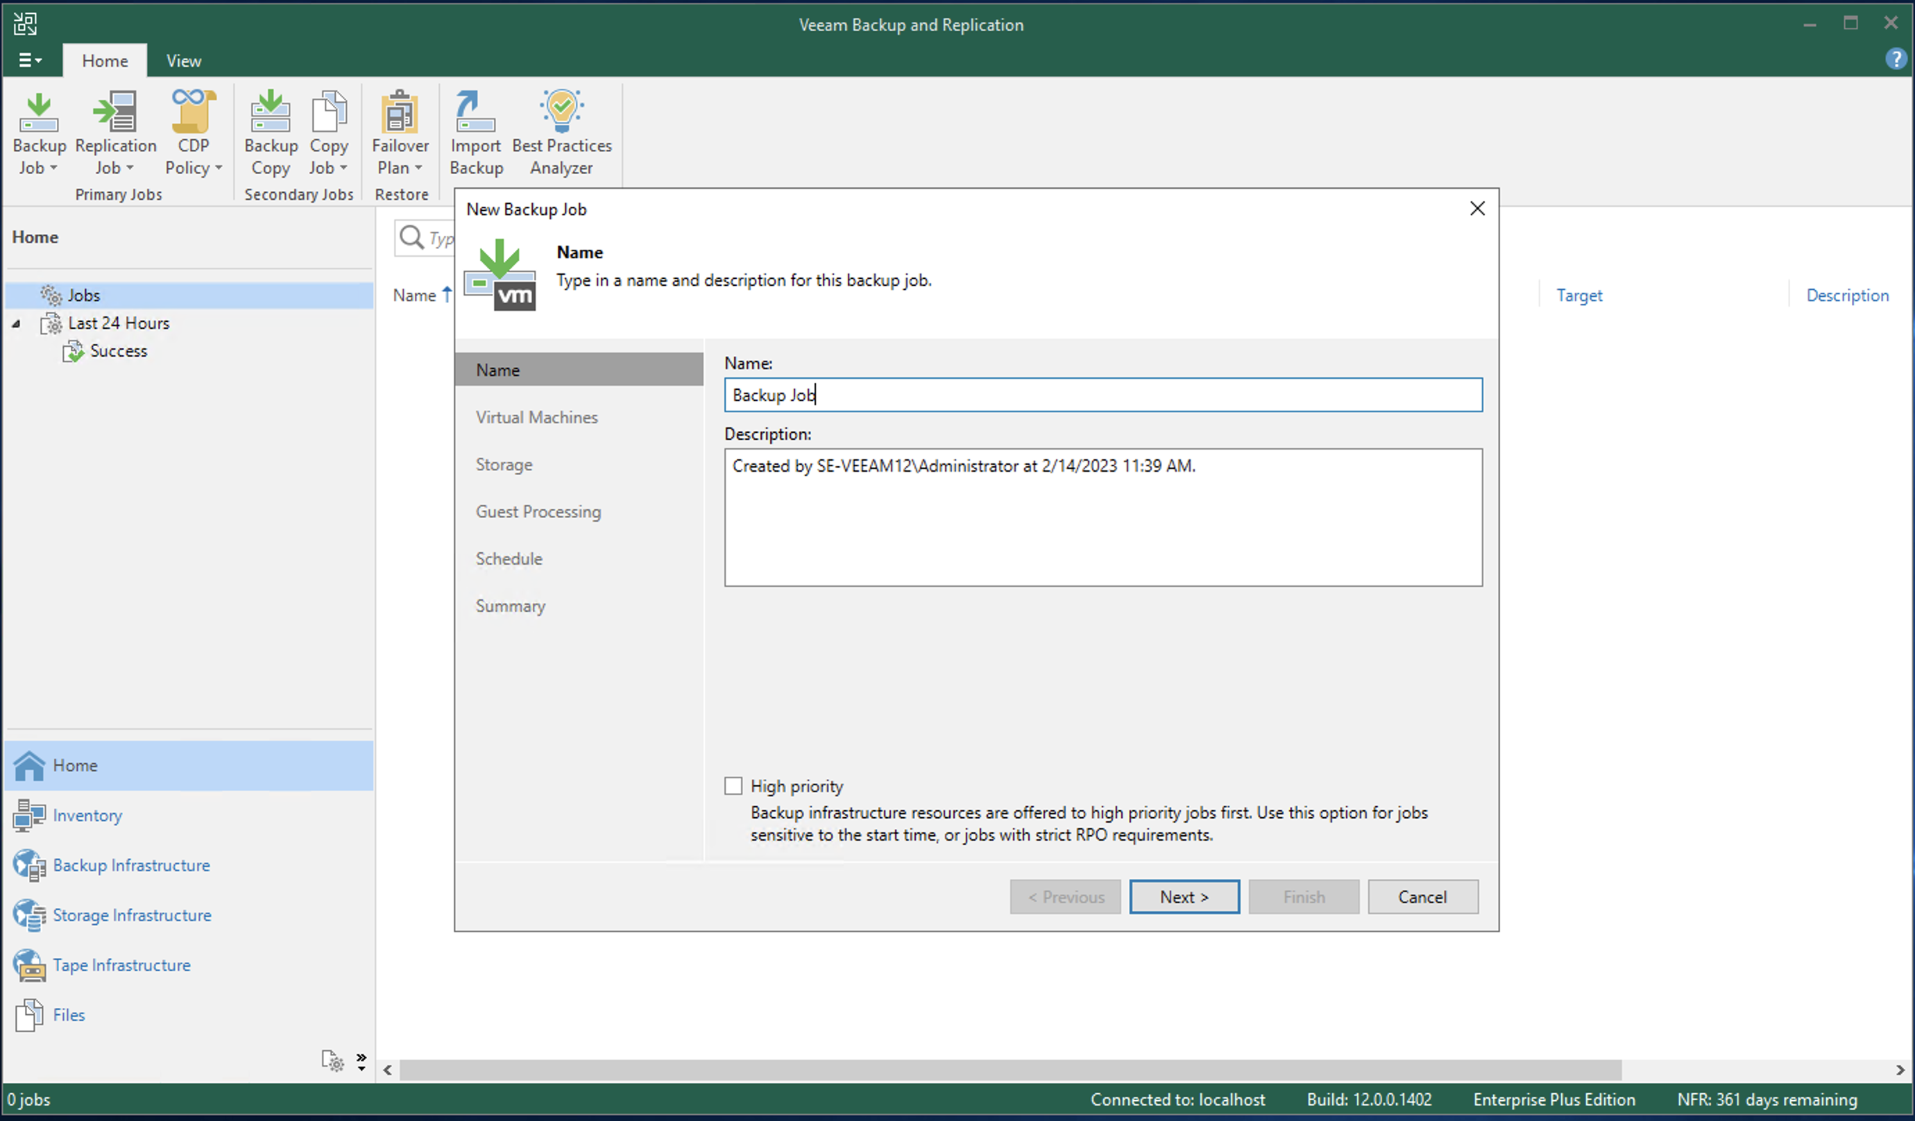Click the backup job Name field

pos(1103,395)
